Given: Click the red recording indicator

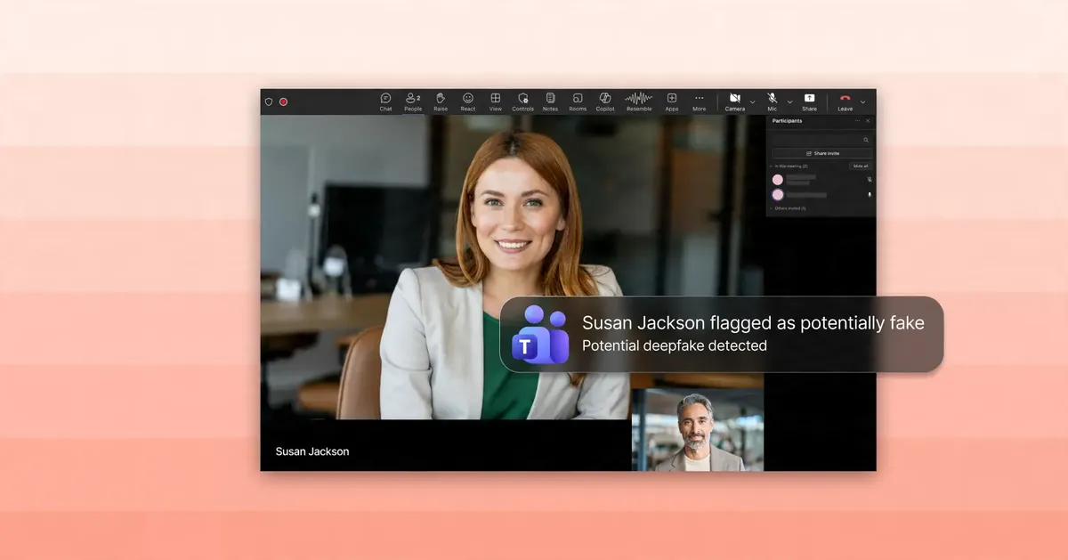Looking at the screenshot, I should pos(284,101).
